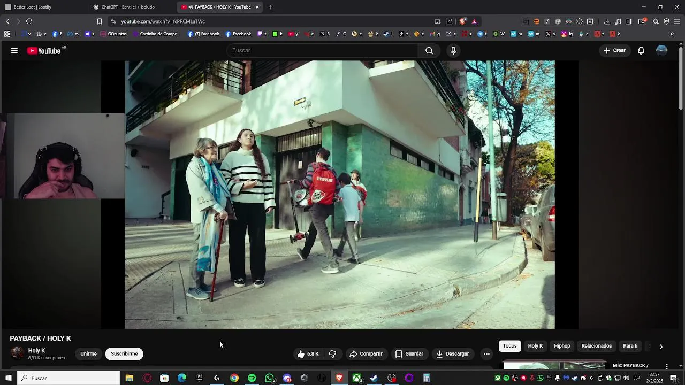Click the Guardar button
Image resolution: width=685 pixels, height=385 pixels.
409,354
